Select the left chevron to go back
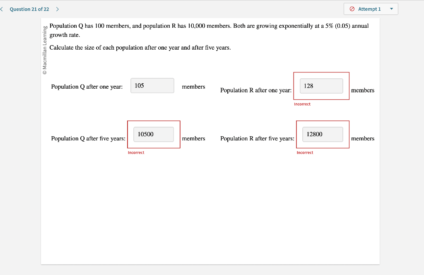Viewport: 424px width, 275px height. pos(2,9)
